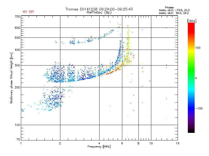Click the colorbar '100' tick label
209x156 pixels.
click(198, 48)
